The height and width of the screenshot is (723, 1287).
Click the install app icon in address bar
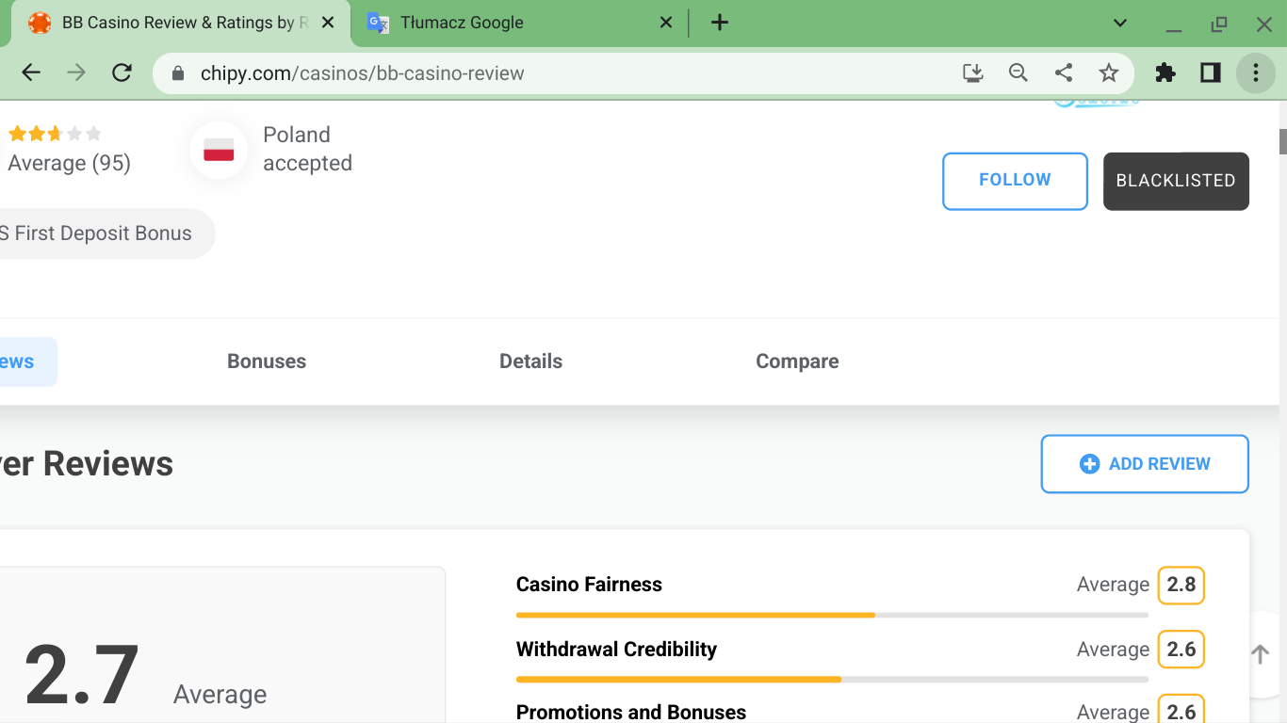[973, 72]
